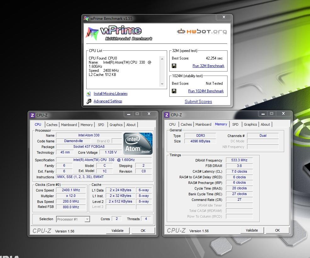Image resolution: width=310 pixels, height=258 pixels.
Task: Click the Core Voltage value 1.128 V
Action: point(111,152)
